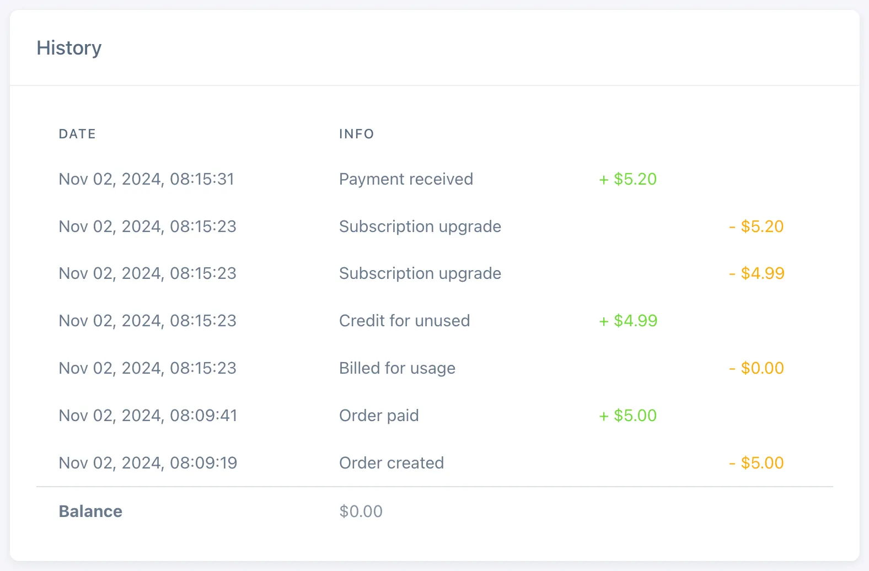Select the Credit for unused entry
Image resolution: width=869 pixels, height=571 pixels.
(x=404, y=321)
